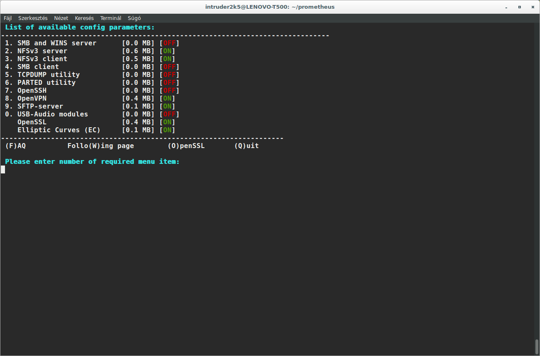
Task: Open the Fájl menu
Action: pos(8,18)
